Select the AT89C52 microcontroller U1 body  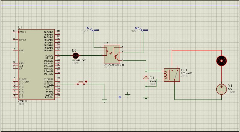pos(36,64)
